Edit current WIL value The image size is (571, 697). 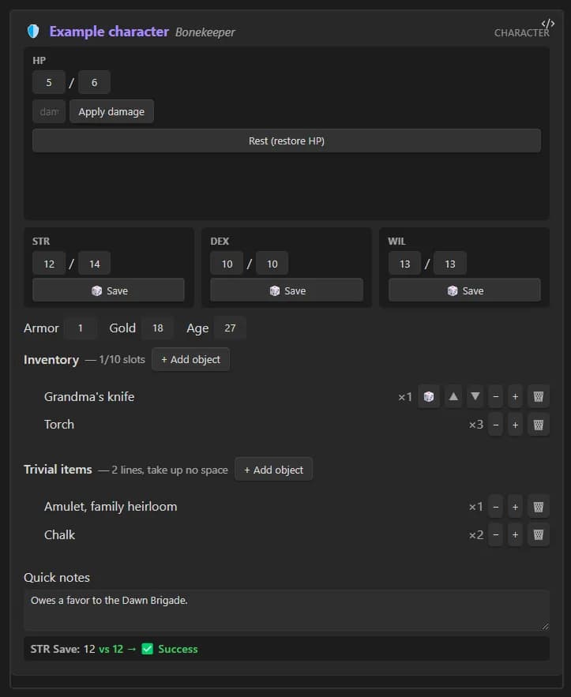tap(404, 264)
